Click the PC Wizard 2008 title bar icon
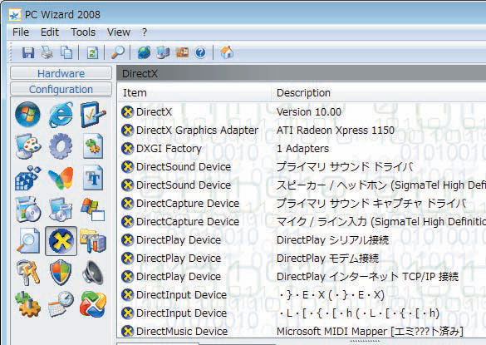 (15, 15)
